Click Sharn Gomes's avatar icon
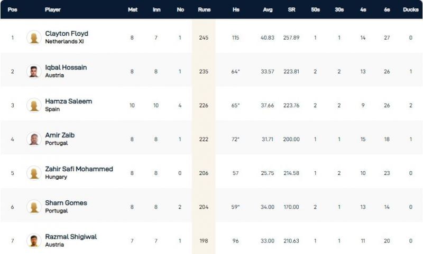This screenshot has width=423, height=254. click(x=34, y=207)
